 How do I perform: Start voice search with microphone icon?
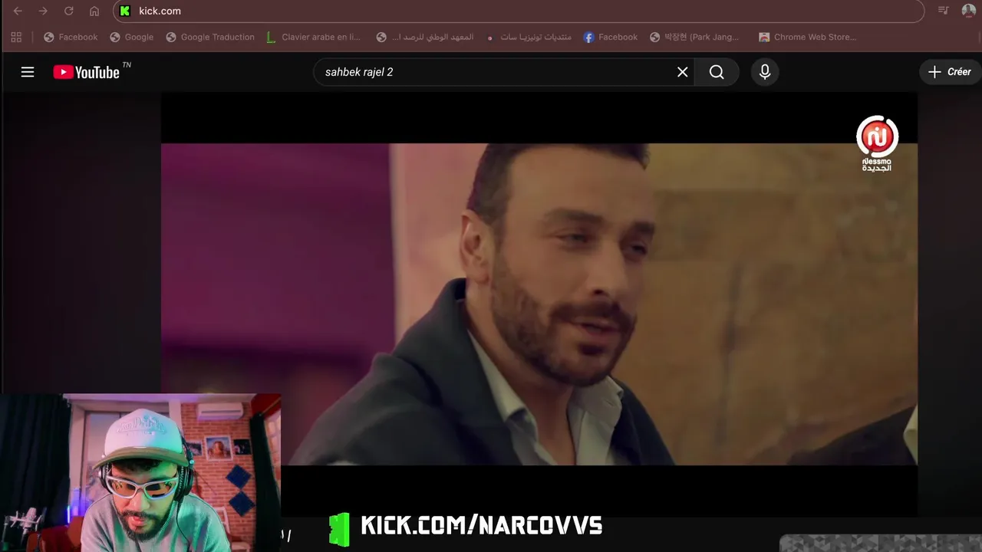point(765,72)
